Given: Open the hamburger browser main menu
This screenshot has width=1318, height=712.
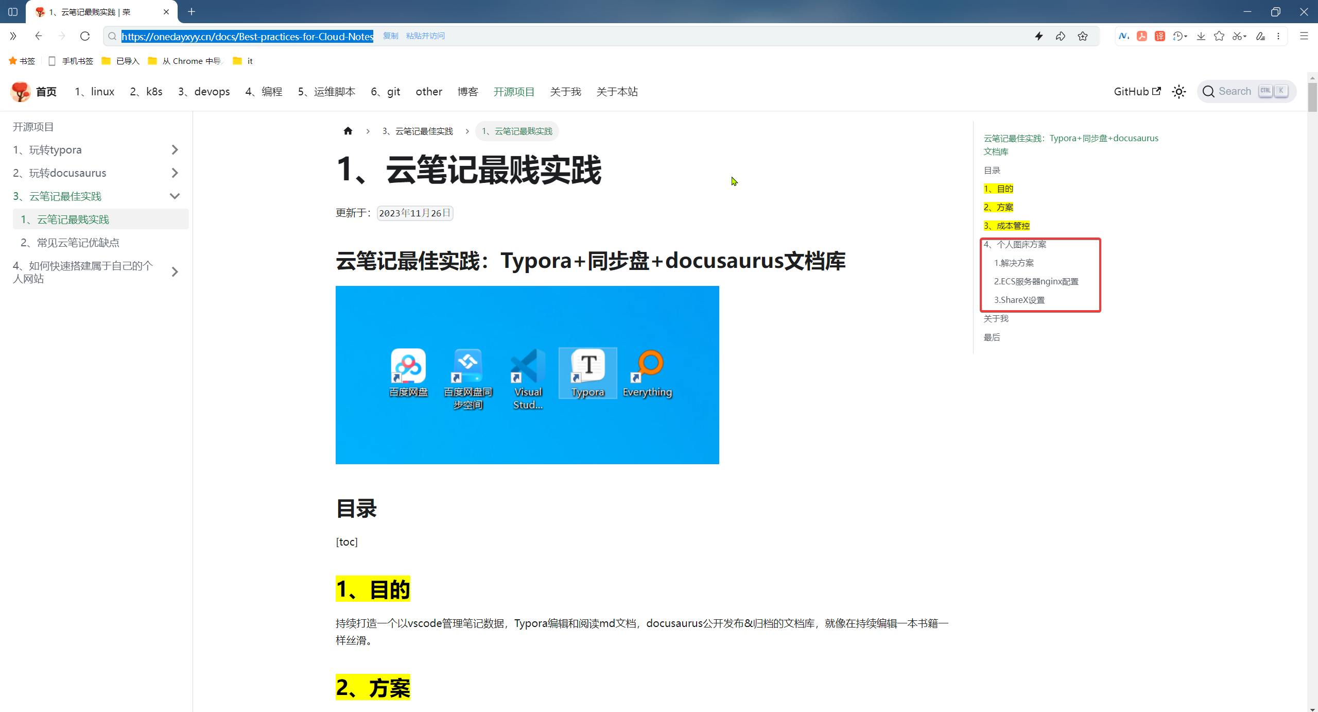Looking at the screenshot, I should pyautogui.click(x=1304, y=36).
